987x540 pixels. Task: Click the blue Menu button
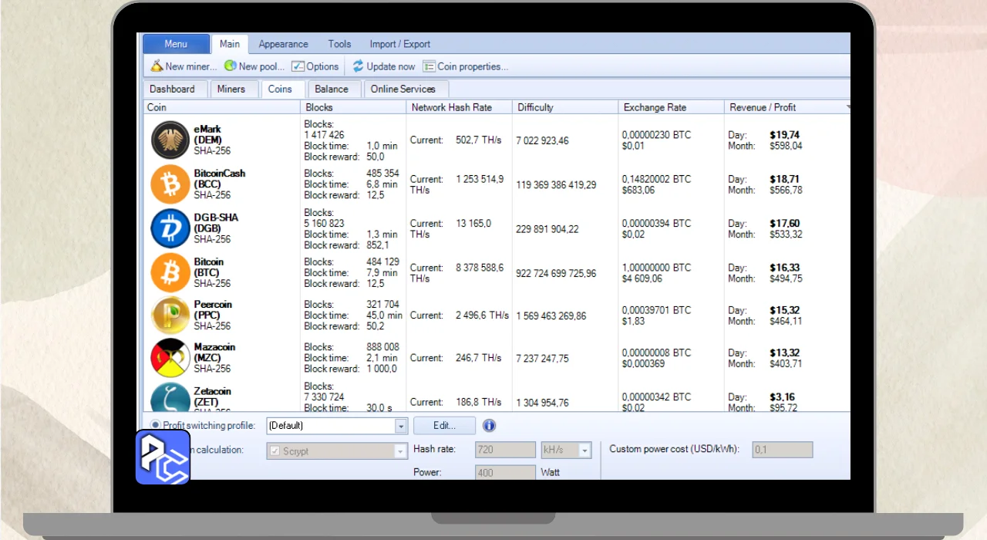pyautogui.click(x=176, y=44)
